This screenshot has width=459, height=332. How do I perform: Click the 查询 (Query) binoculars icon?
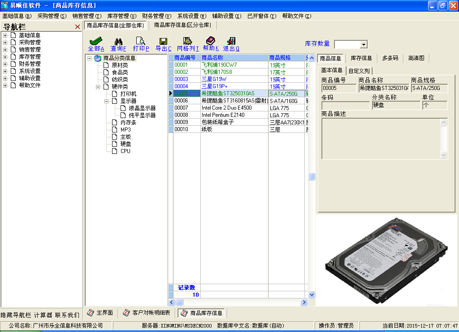(x=118, y=41)
